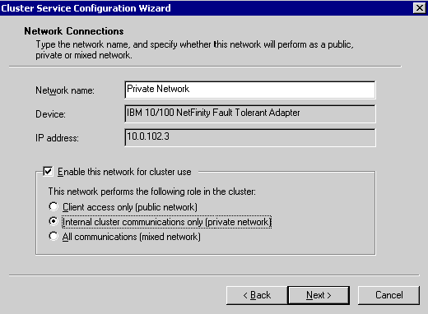Click the instruction text under Network Connections

tap(194, 49)
